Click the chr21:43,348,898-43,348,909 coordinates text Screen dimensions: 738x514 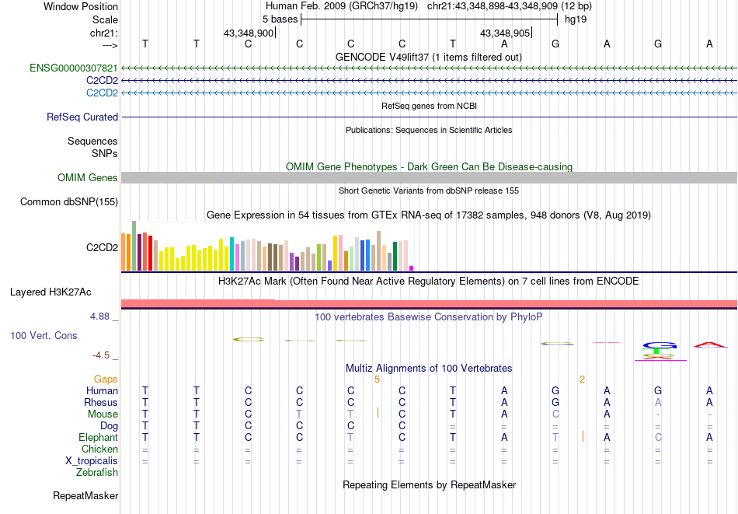coord(493,6)
